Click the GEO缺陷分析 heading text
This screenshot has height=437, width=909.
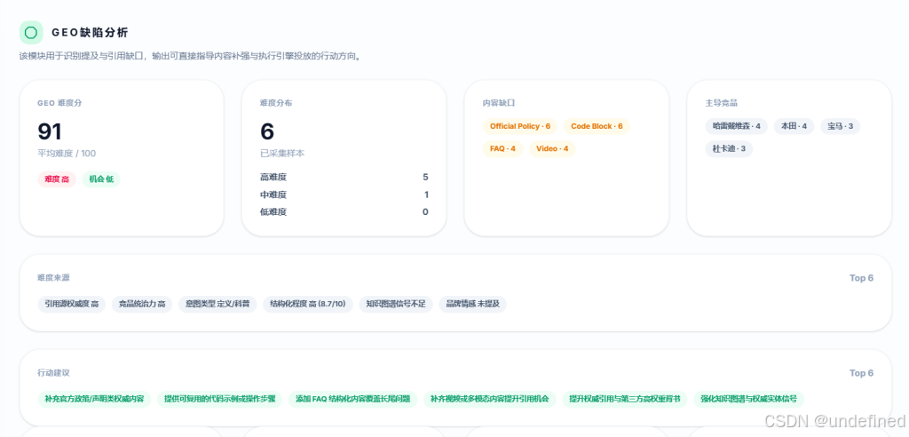90,33
